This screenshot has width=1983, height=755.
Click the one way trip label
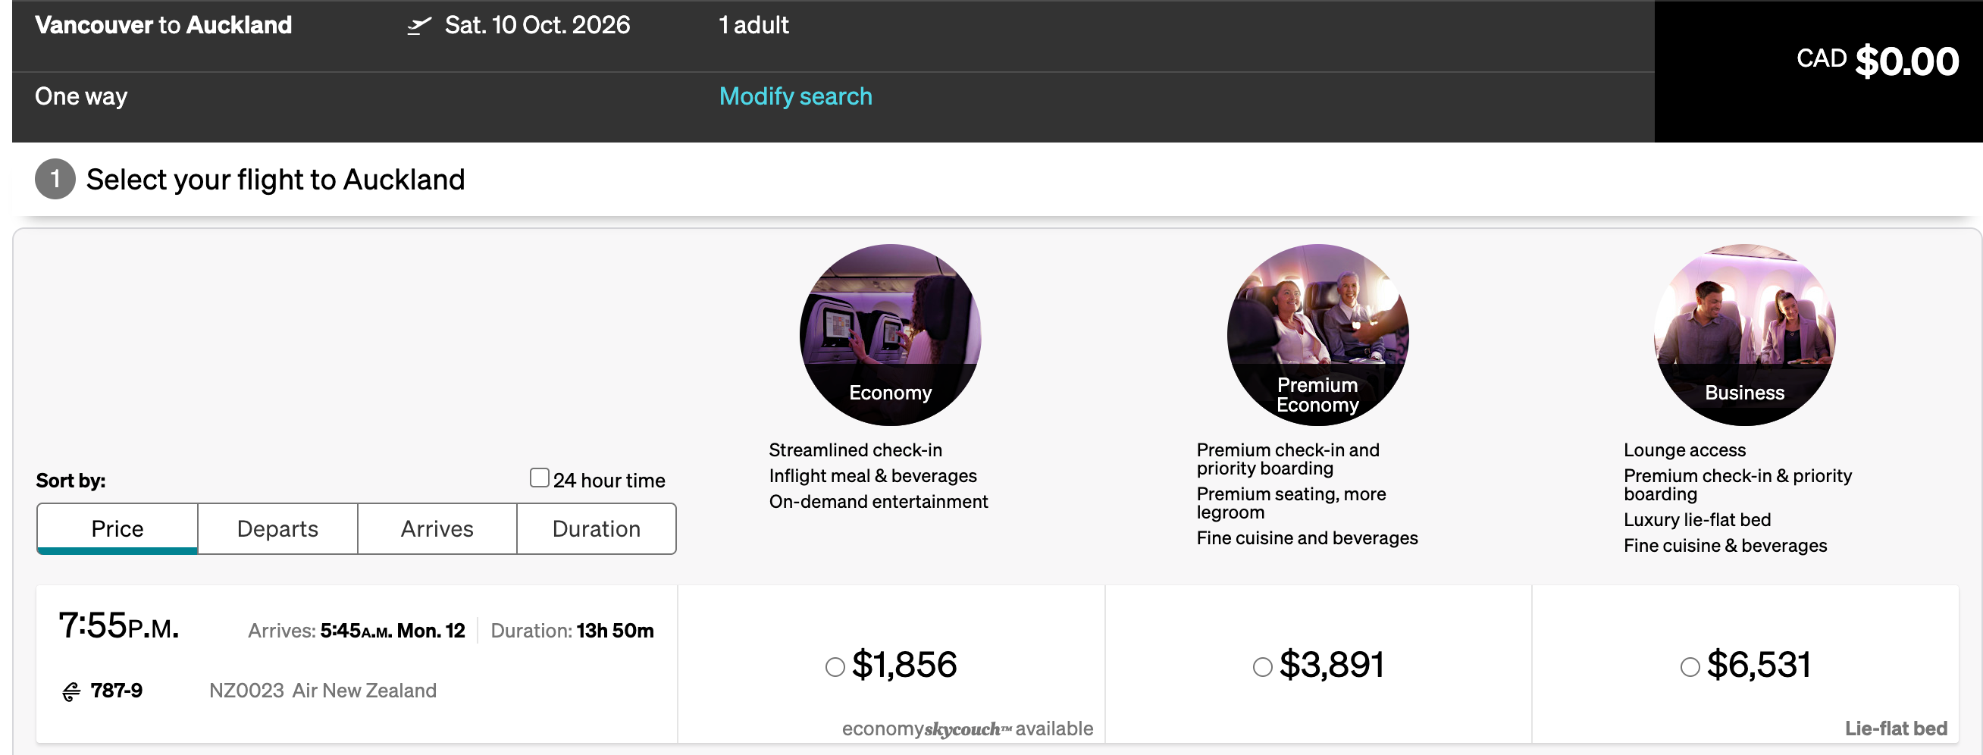click(x=81, y=96)
